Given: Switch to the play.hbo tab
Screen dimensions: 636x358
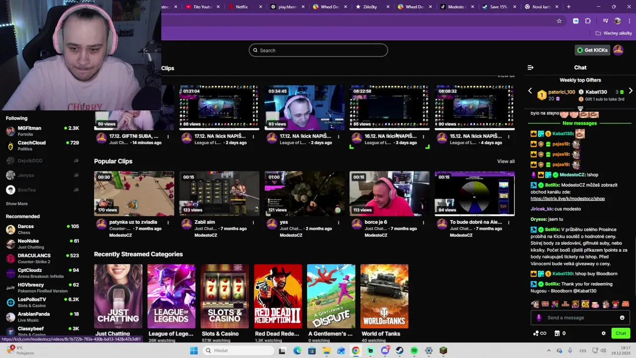Looking at the screenshot, I should click(x=287, y=7).
